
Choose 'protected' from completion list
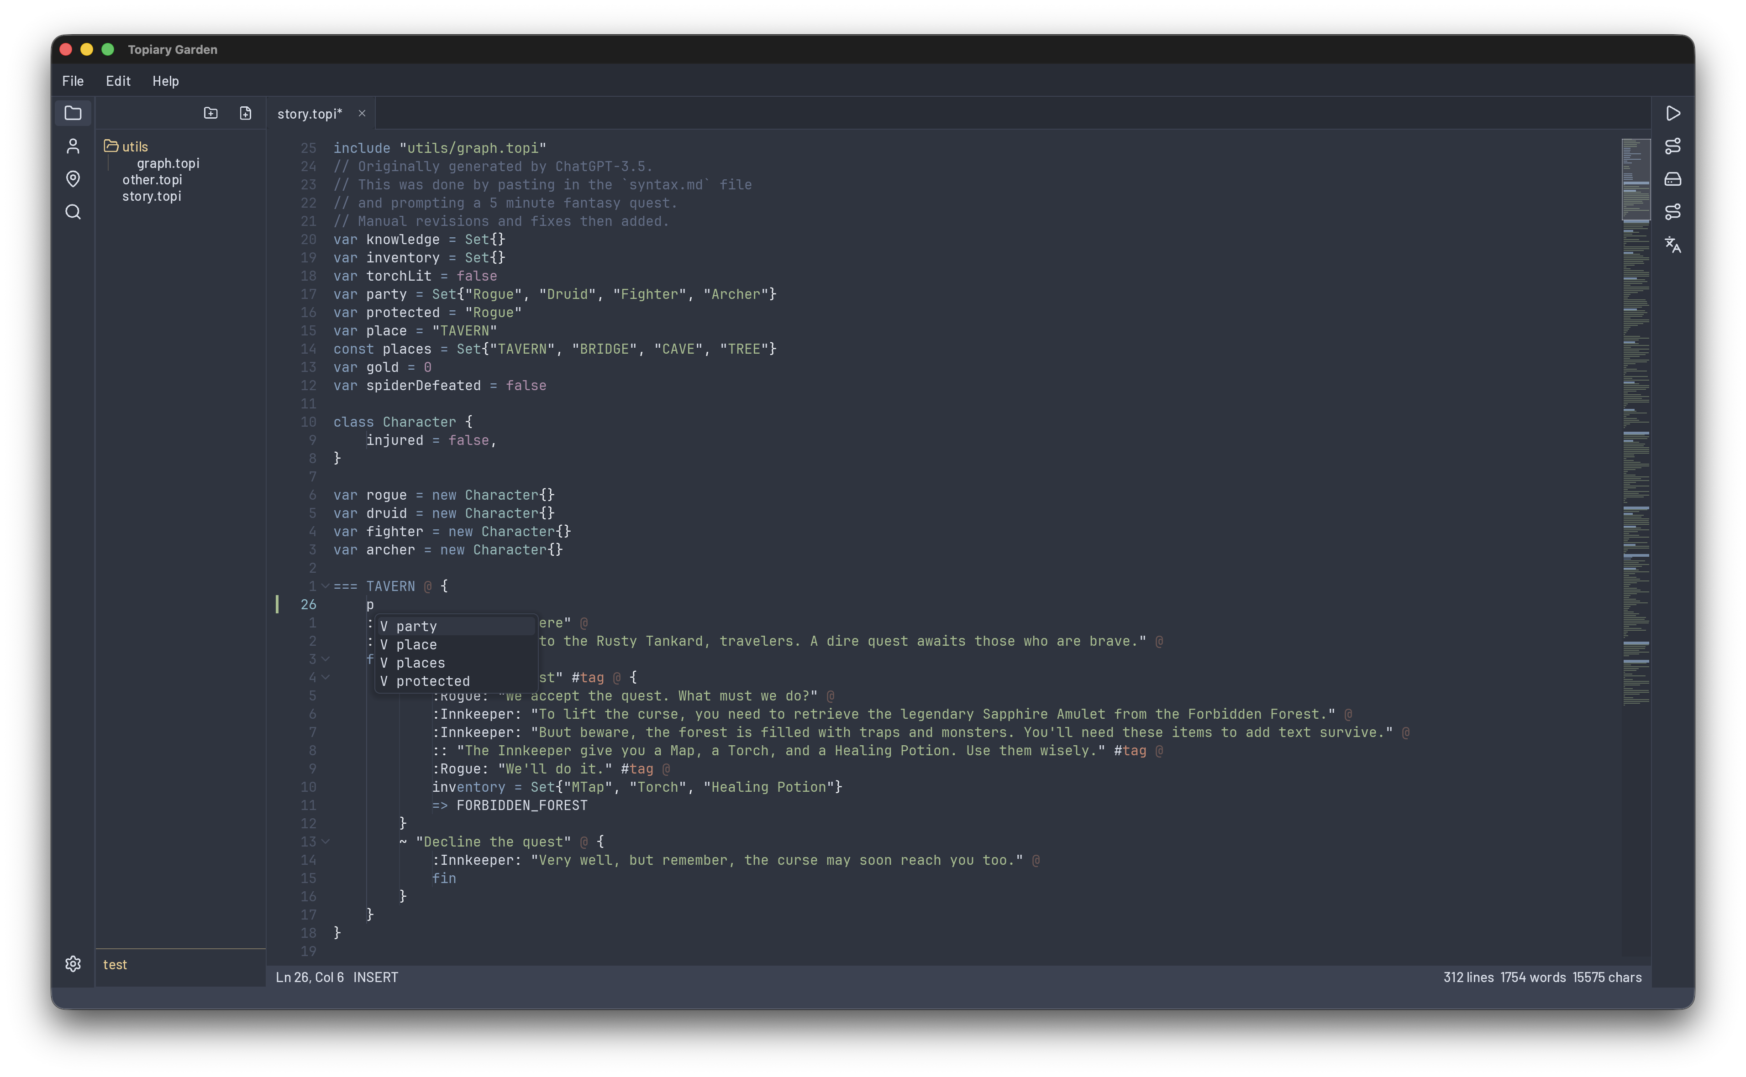[x=432, y=681]
